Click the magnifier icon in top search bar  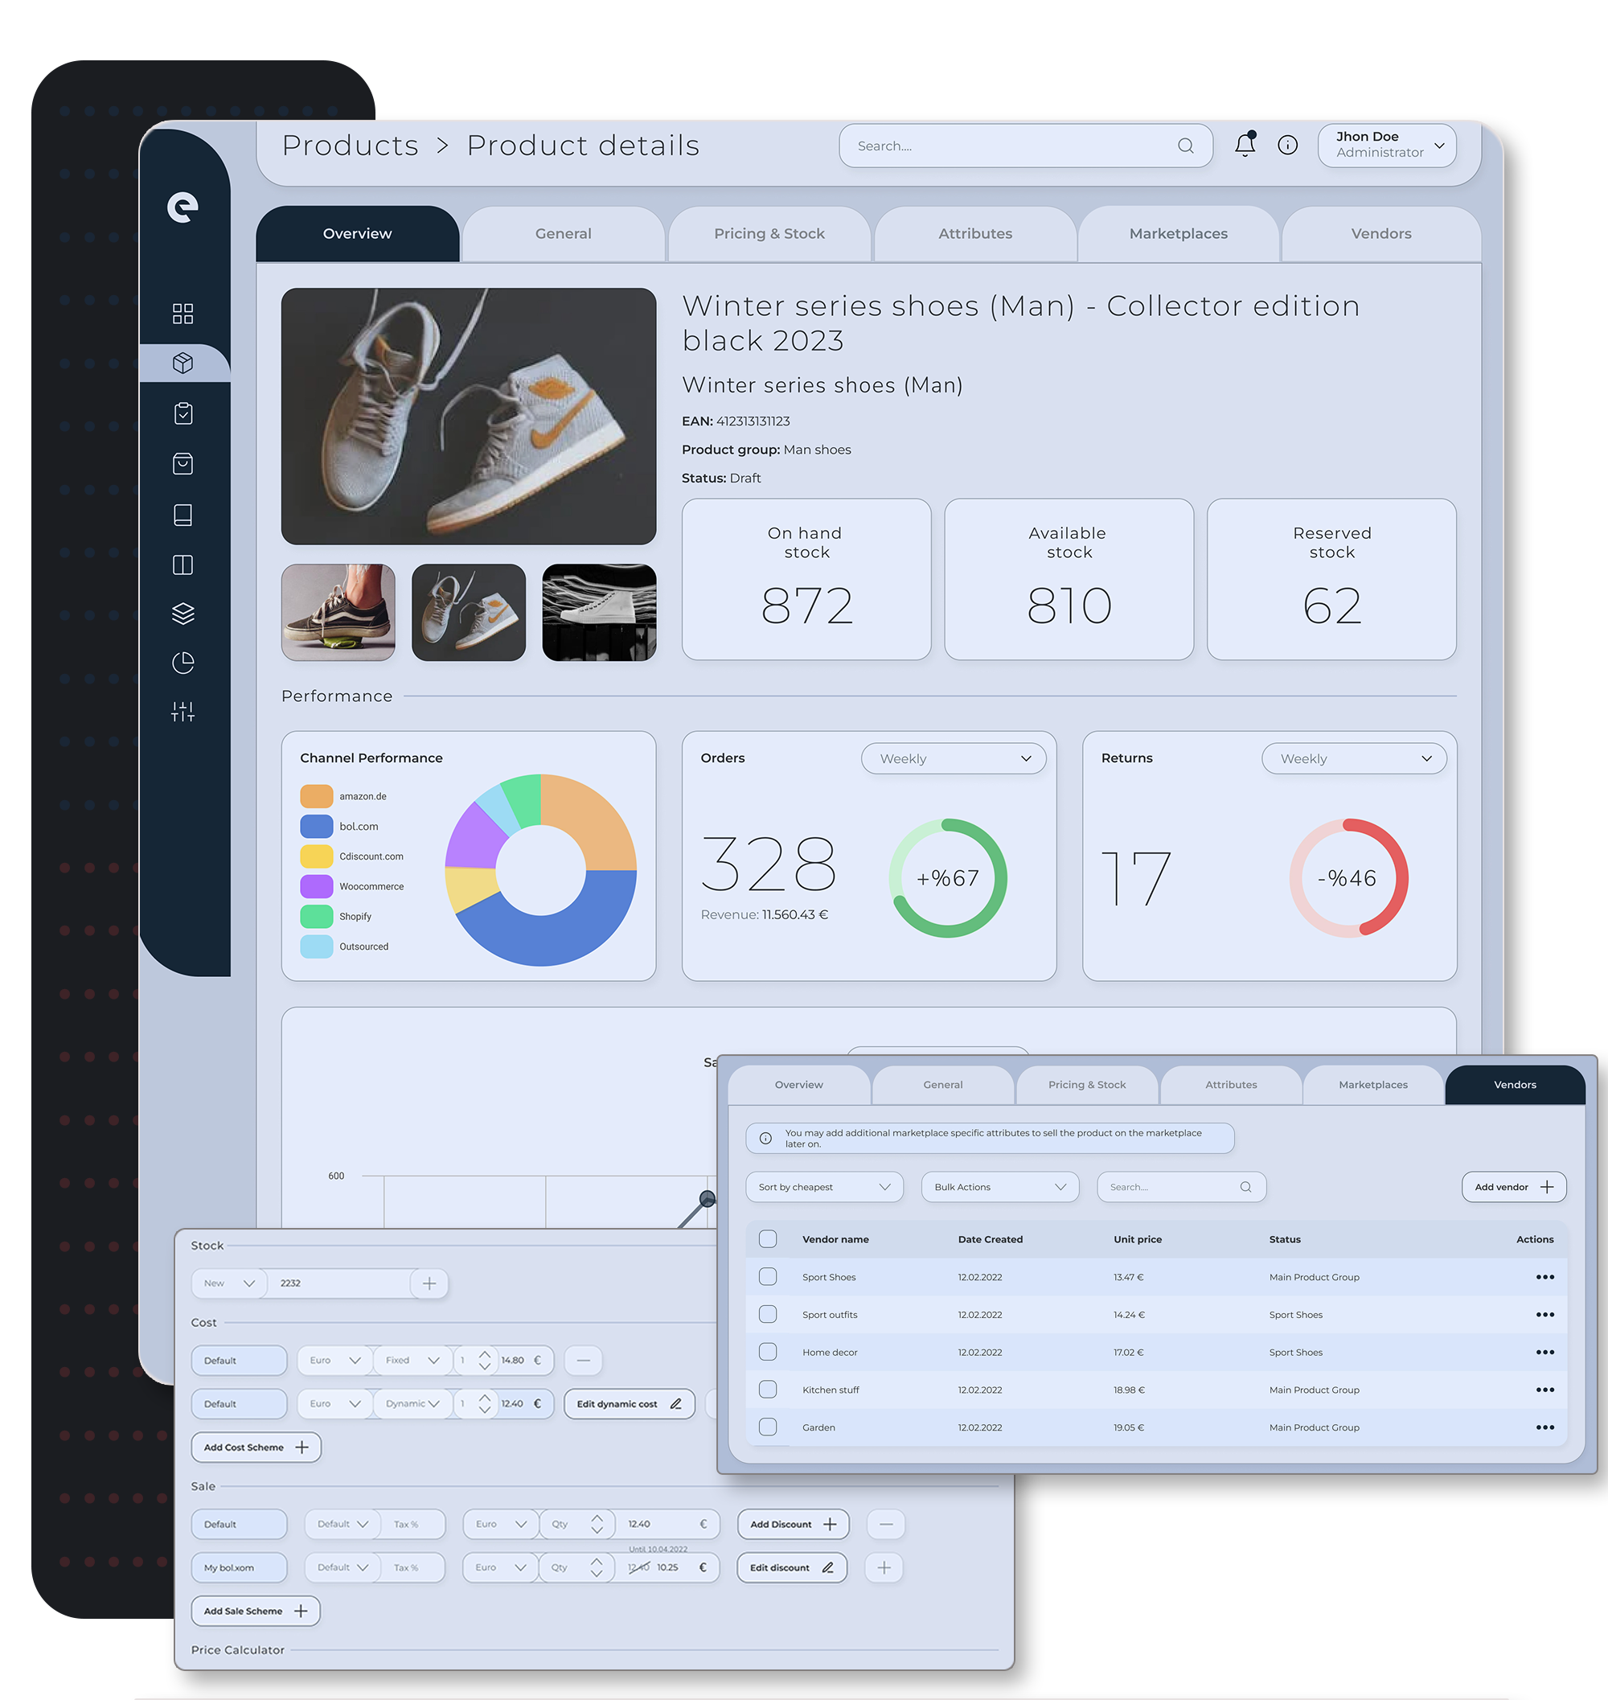click(1185, 146)
